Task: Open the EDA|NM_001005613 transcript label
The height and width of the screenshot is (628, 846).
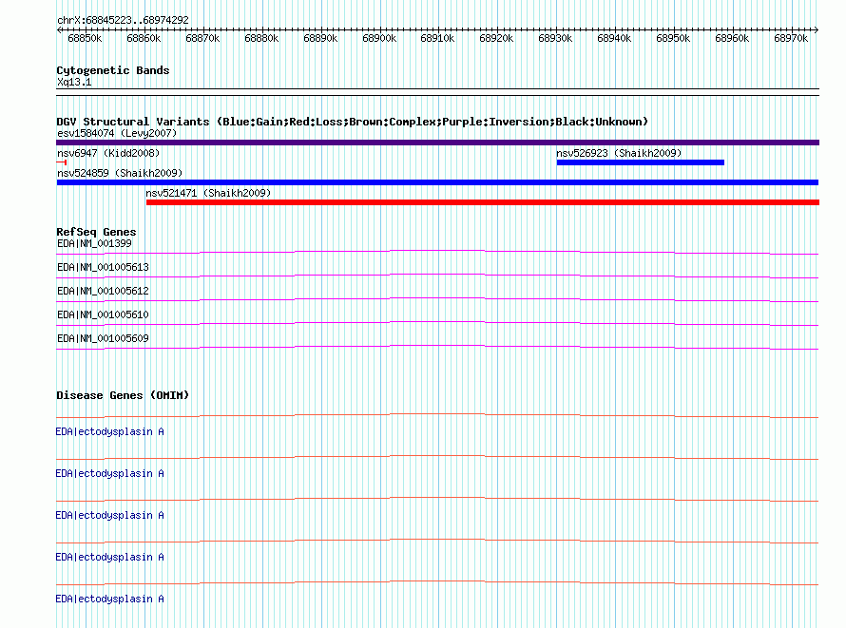Action: click(103, 267)
